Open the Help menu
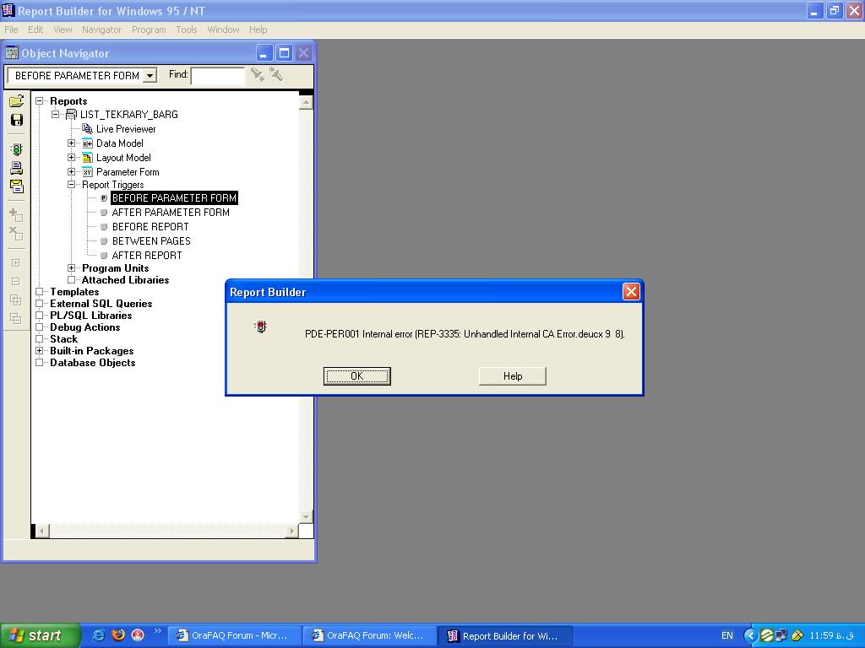 click(258, 30)
